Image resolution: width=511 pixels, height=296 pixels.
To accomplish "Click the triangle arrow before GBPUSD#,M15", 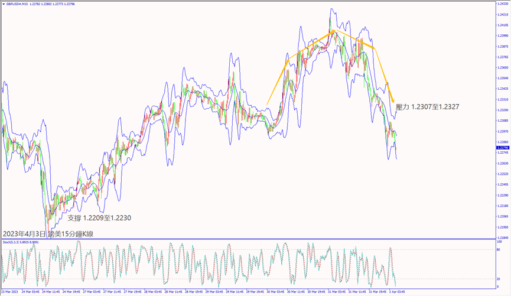I will tap(3, 3).
